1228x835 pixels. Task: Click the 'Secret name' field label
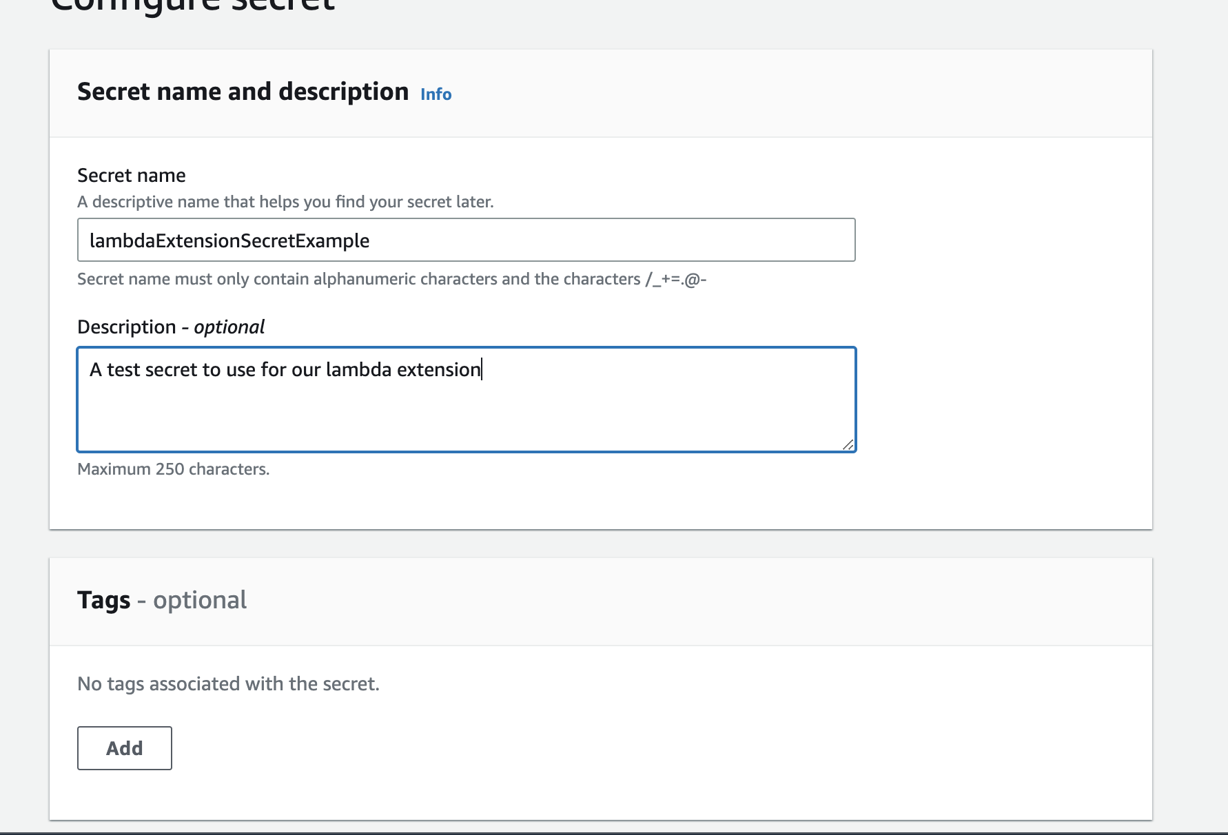pos(132,176)
